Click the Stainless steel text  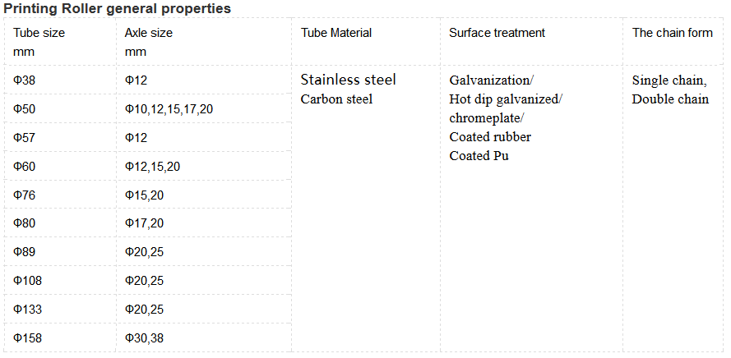point(348,80)
